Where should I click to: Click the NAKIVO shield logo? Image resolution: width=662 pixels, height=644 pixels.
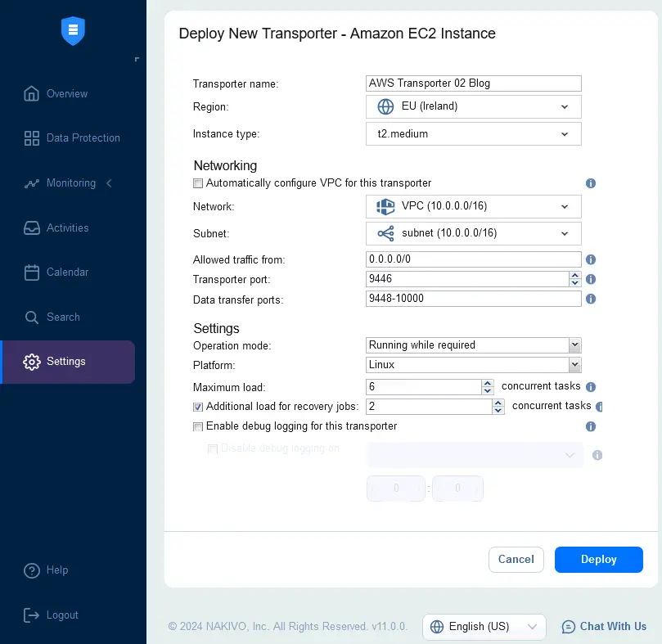click(73, 31)
